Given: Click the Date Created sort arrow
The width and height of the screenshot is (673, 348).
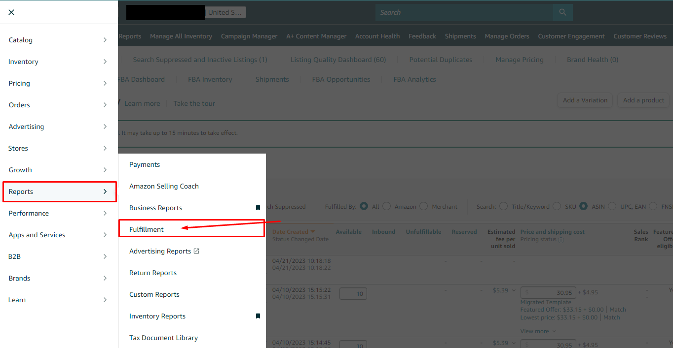Looking at the screenshot, I should (x=313, y=232).
